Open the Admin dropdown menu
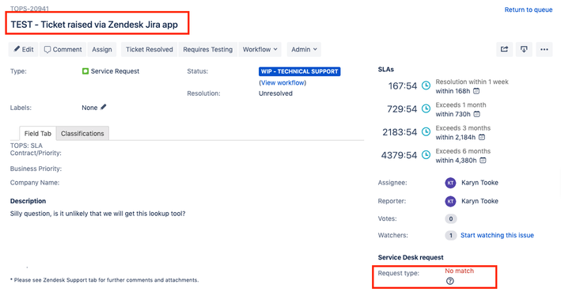This screenshot has height=292, width=561. [304, 49]
